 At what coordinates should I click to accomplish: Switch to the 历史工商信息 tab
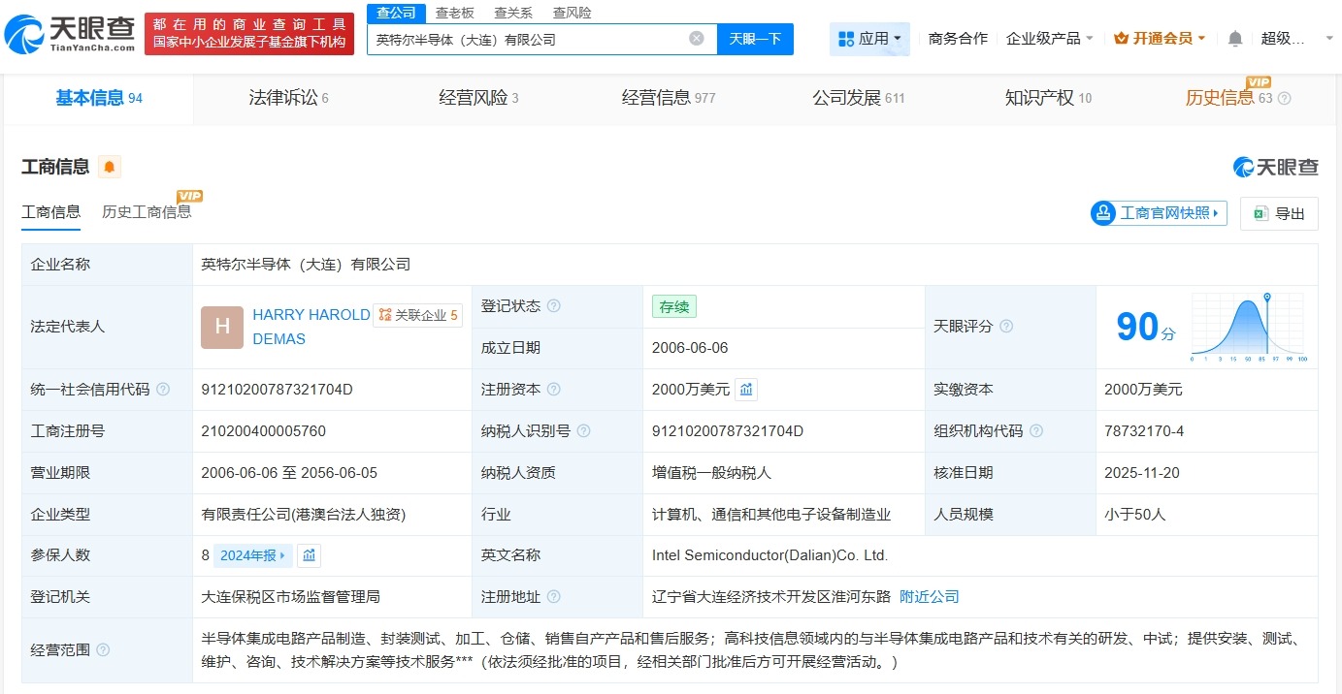[147, 211]
